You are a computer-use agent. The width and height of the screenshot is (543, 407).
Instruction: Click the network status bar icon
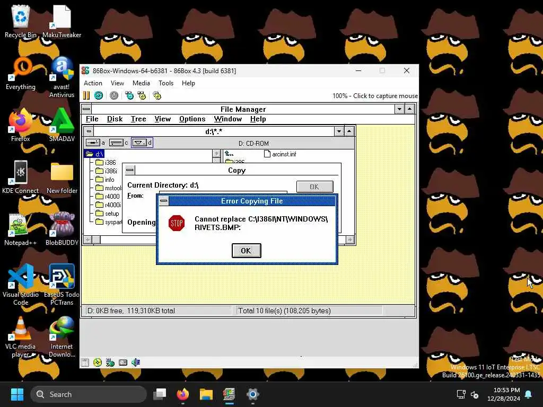point(110,362)
